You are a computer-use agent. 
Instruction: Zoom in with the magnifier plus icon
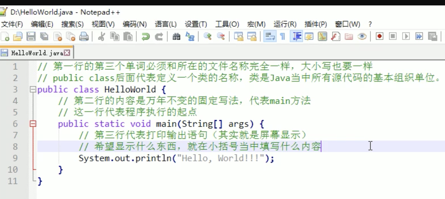(x=208, y=36)
